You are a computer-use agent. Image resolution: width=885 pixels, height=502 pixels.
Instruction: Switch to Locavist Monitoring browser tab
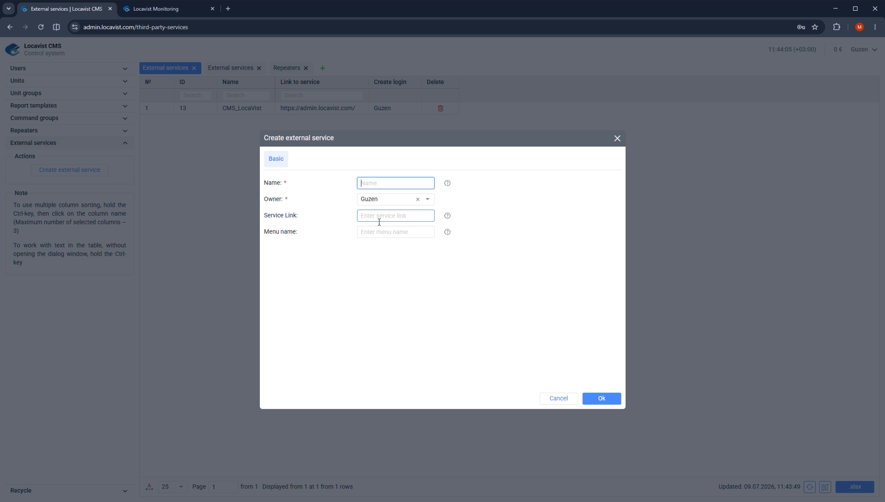point(167,9)
